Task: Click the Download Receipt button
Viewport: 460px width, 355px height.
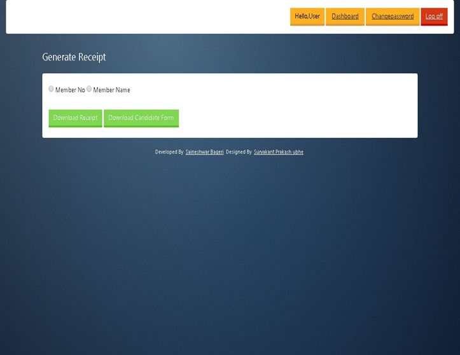Action: (76, 118)
